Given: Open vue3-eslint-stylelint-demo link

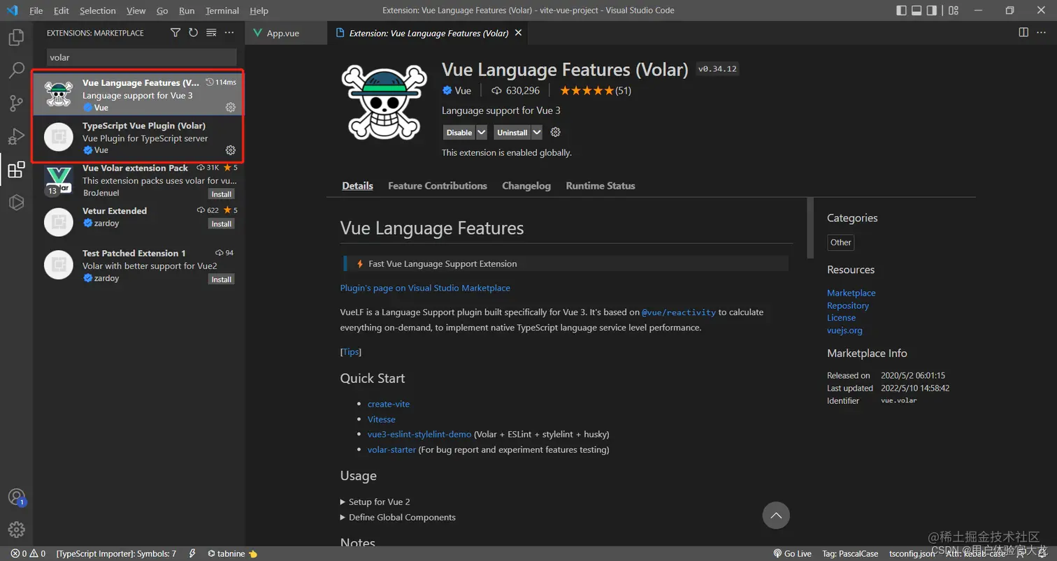Looking at the screenshot, I should click(419, 434).
